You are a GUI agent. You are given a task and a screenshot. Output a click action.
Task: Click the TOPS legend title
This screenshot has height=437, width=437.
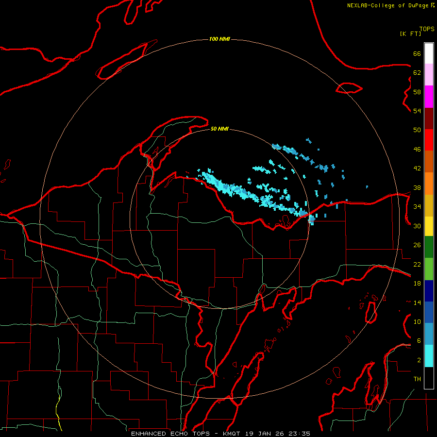pos(427,29)
